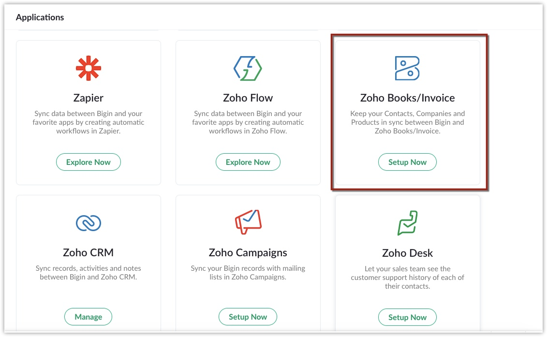Image resolution: width=547 pixels, height=337 pixels.
Task: Click the Zoho Campaigns heading text
Action: pos(248,252)
